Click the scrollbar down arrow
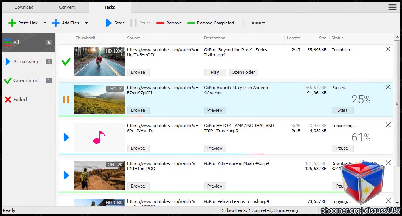Viewport: 402px width, 216px height. pos(397,203)
